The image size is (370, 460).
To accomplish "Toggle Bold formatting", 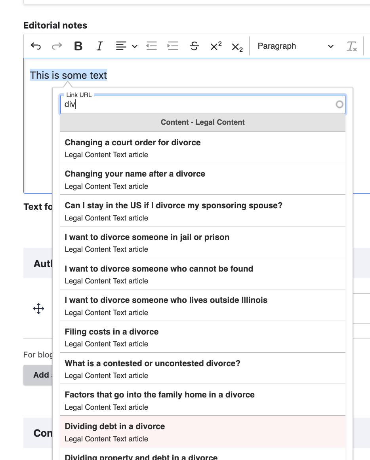I will tap(78, 46).
